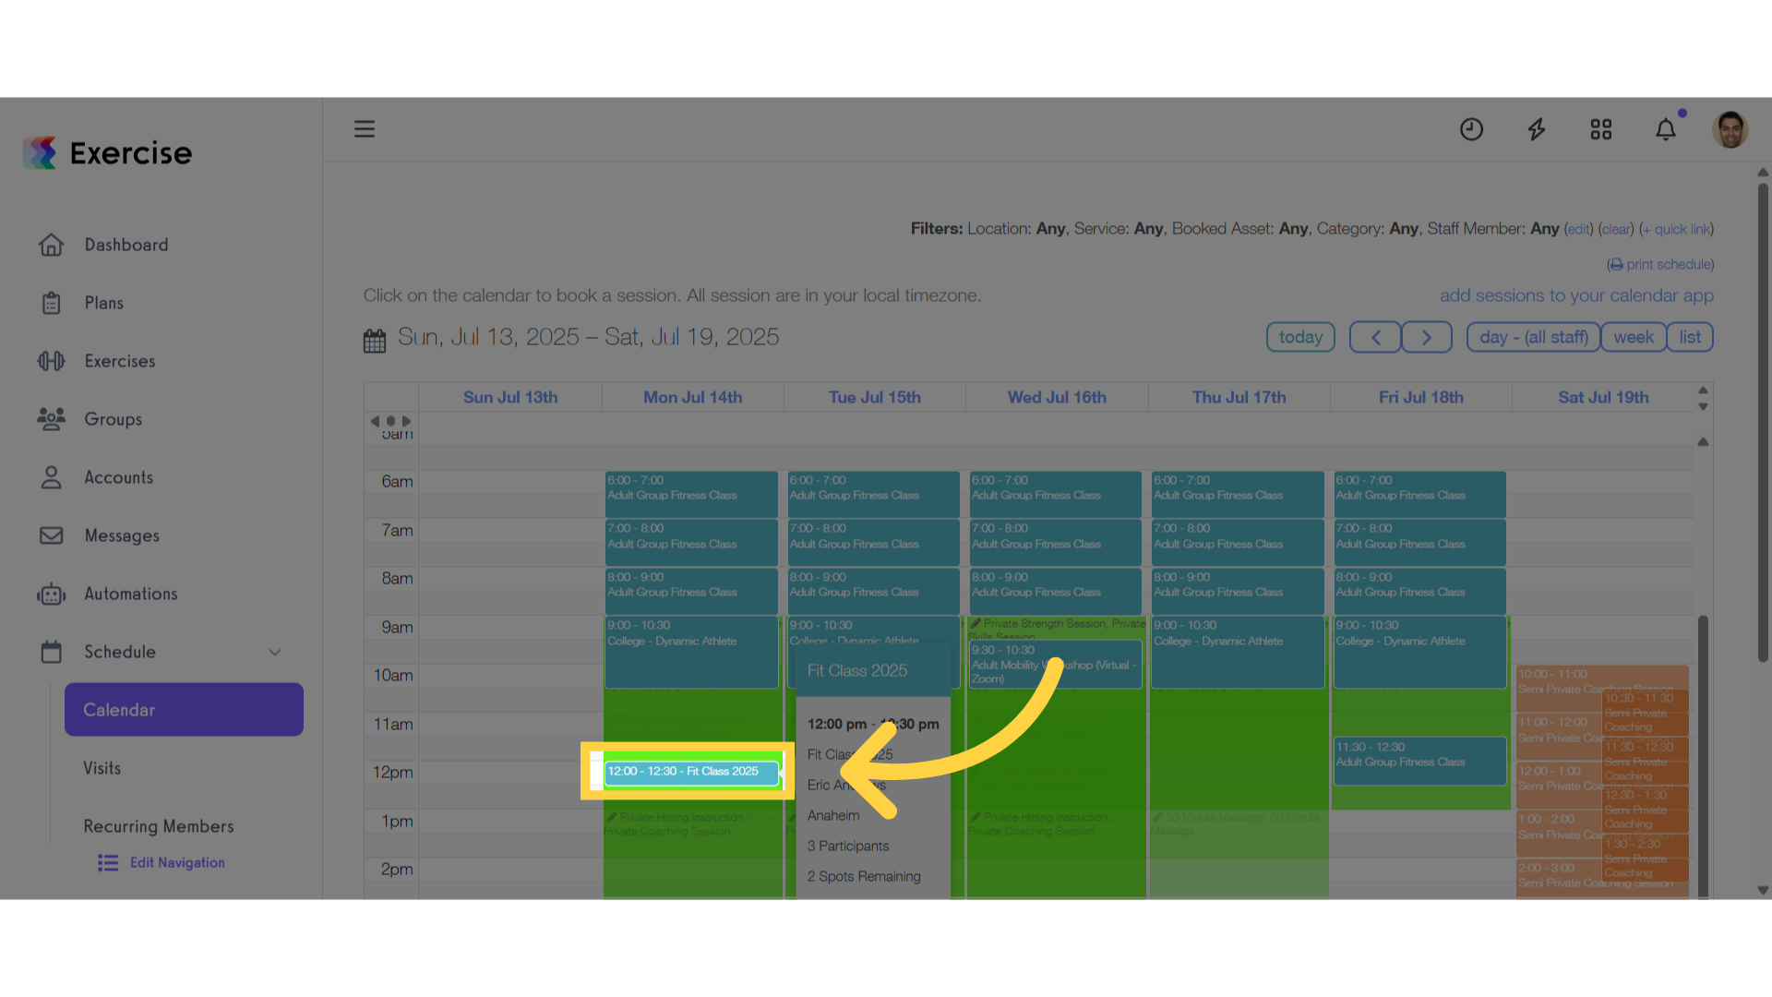This screenshot has width=1772, height=997.
Task: Click the calendar date picker icon
Action: (375, 341)
